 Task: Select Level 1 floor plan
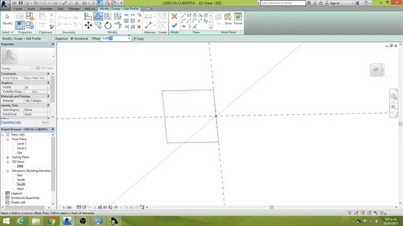pos(21,144)
